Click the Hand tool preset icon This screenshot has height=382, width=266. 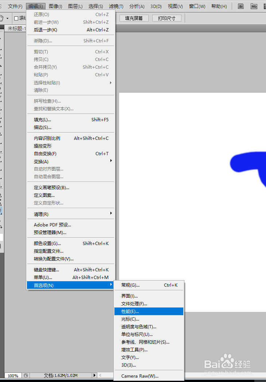click(x=1, y=18)
